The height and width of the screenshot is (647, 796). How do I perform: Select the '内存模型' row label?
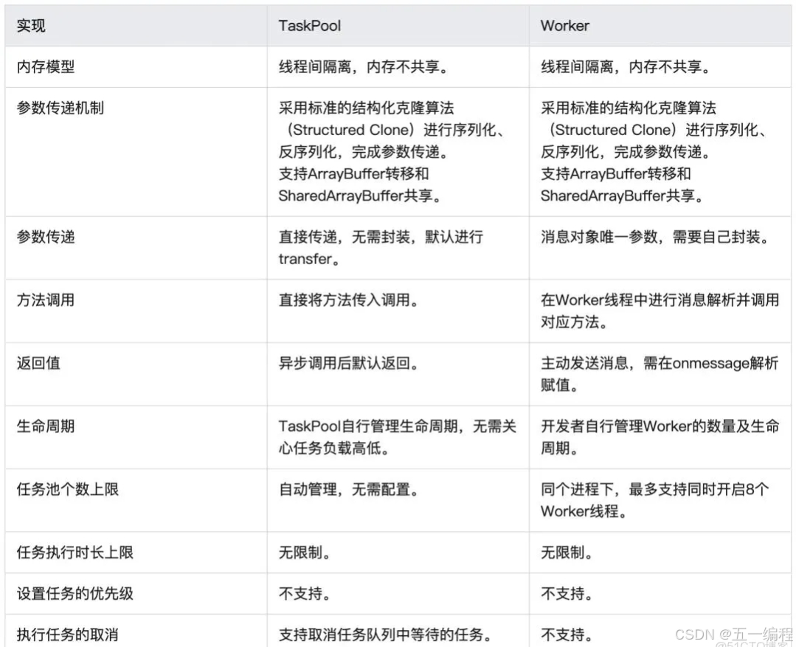coord(46,67)
